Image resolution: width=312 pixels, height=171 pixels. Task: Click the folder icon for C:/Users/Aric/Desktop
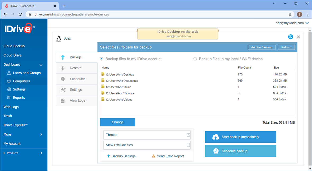click(103, 74)
